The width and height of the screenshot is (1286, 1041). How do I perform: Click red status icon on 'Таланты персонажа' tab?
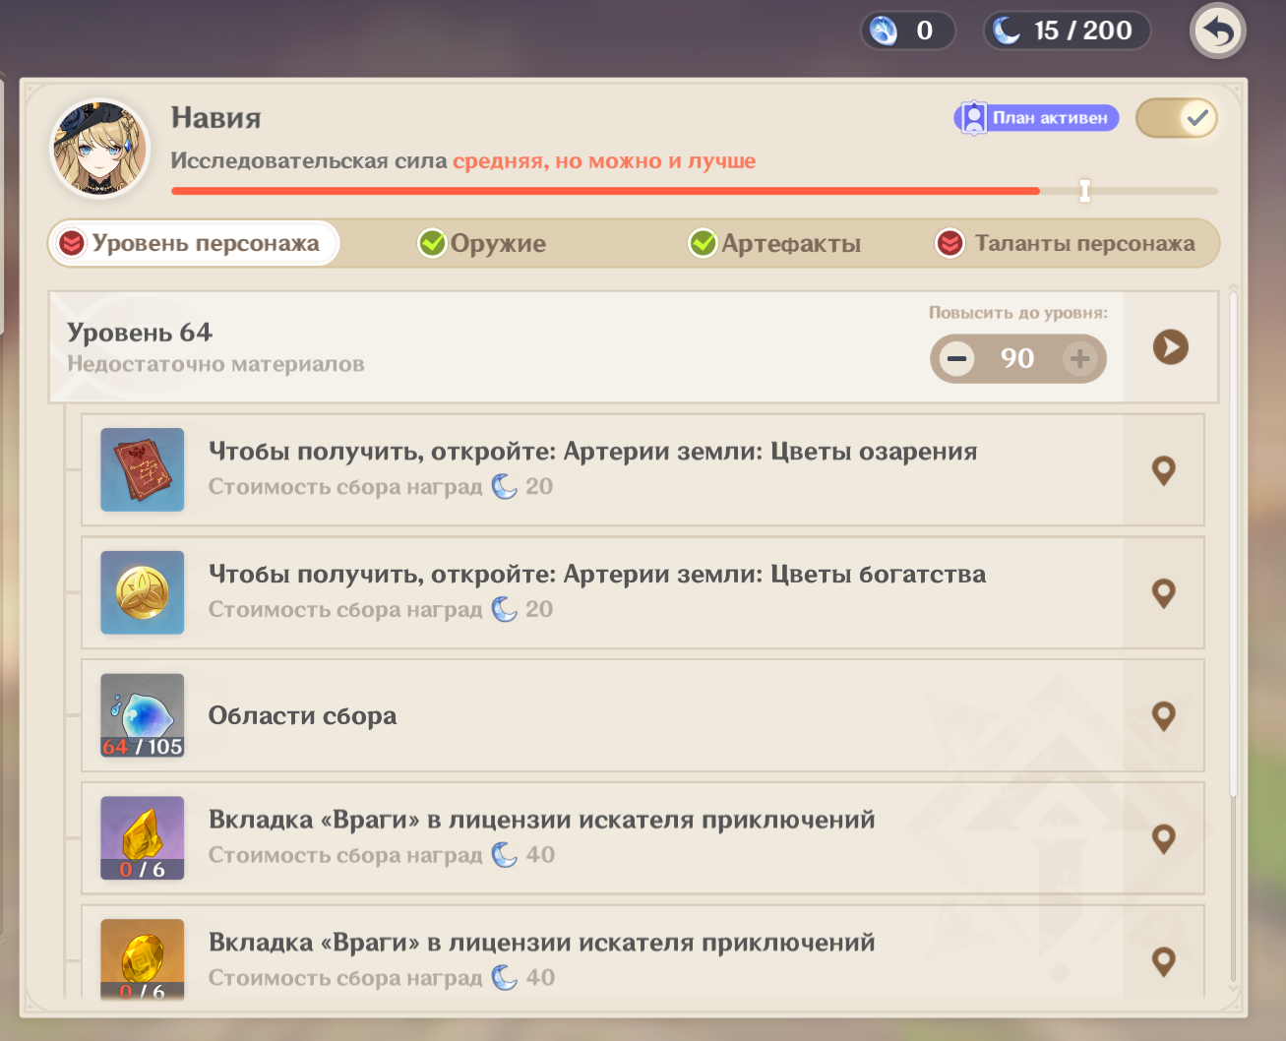pos(949,243)
